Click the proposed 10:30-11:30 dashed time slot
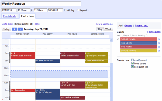Viewport: 162px width, 101px height. tap(59, 74)
